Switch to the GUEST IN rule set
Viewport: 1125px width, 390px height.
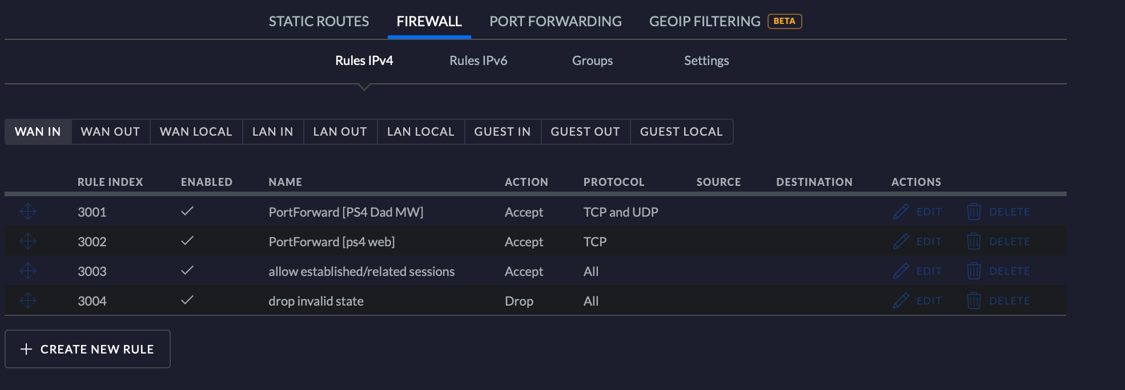pos(503,132)
